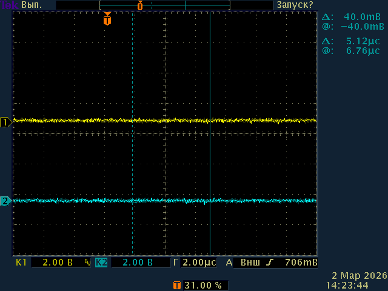Click the Tek logo in corner
This screenshot has width=388, height=291.
(x=8, y=5)
